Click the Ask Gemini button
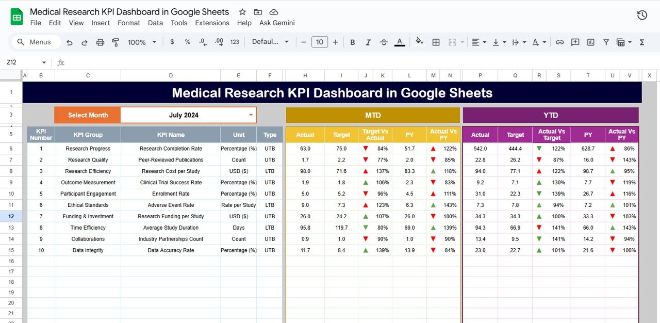The width and height of the screenshot is (660, 323). [x=277, y=23]
